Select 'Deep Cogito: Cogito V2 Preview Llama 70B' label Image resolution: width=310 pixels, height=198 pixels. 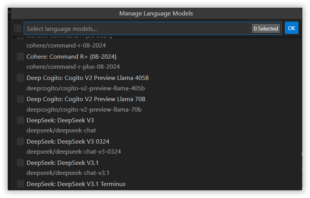(86, 99)
